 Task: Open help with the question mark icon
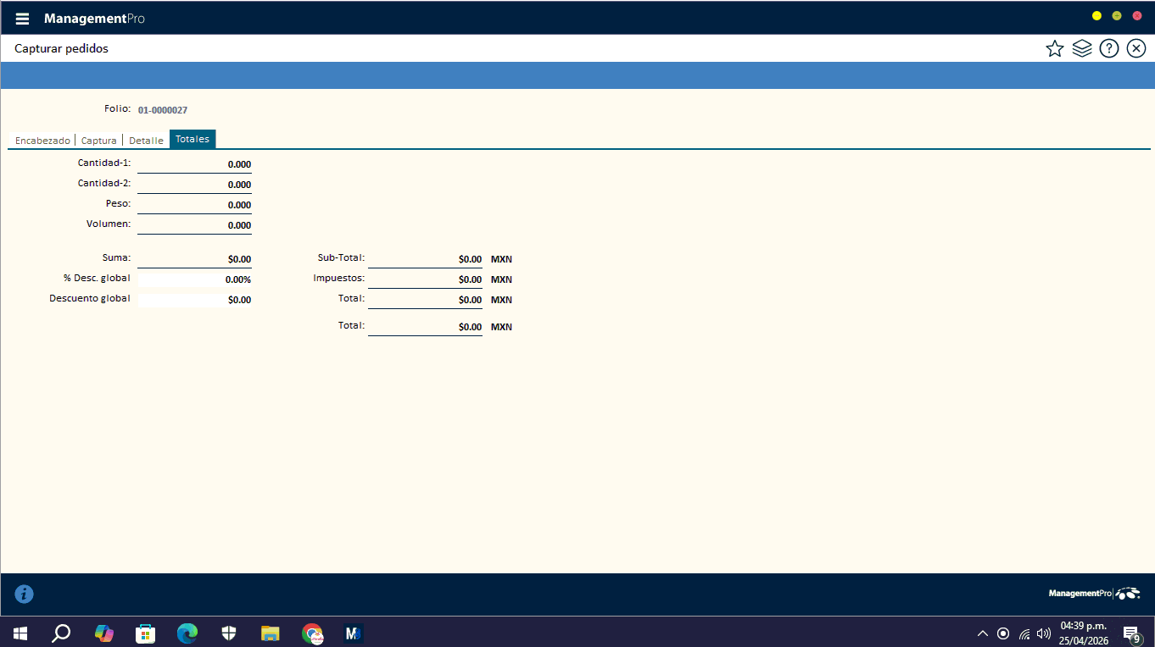(x=1108, y=48)
